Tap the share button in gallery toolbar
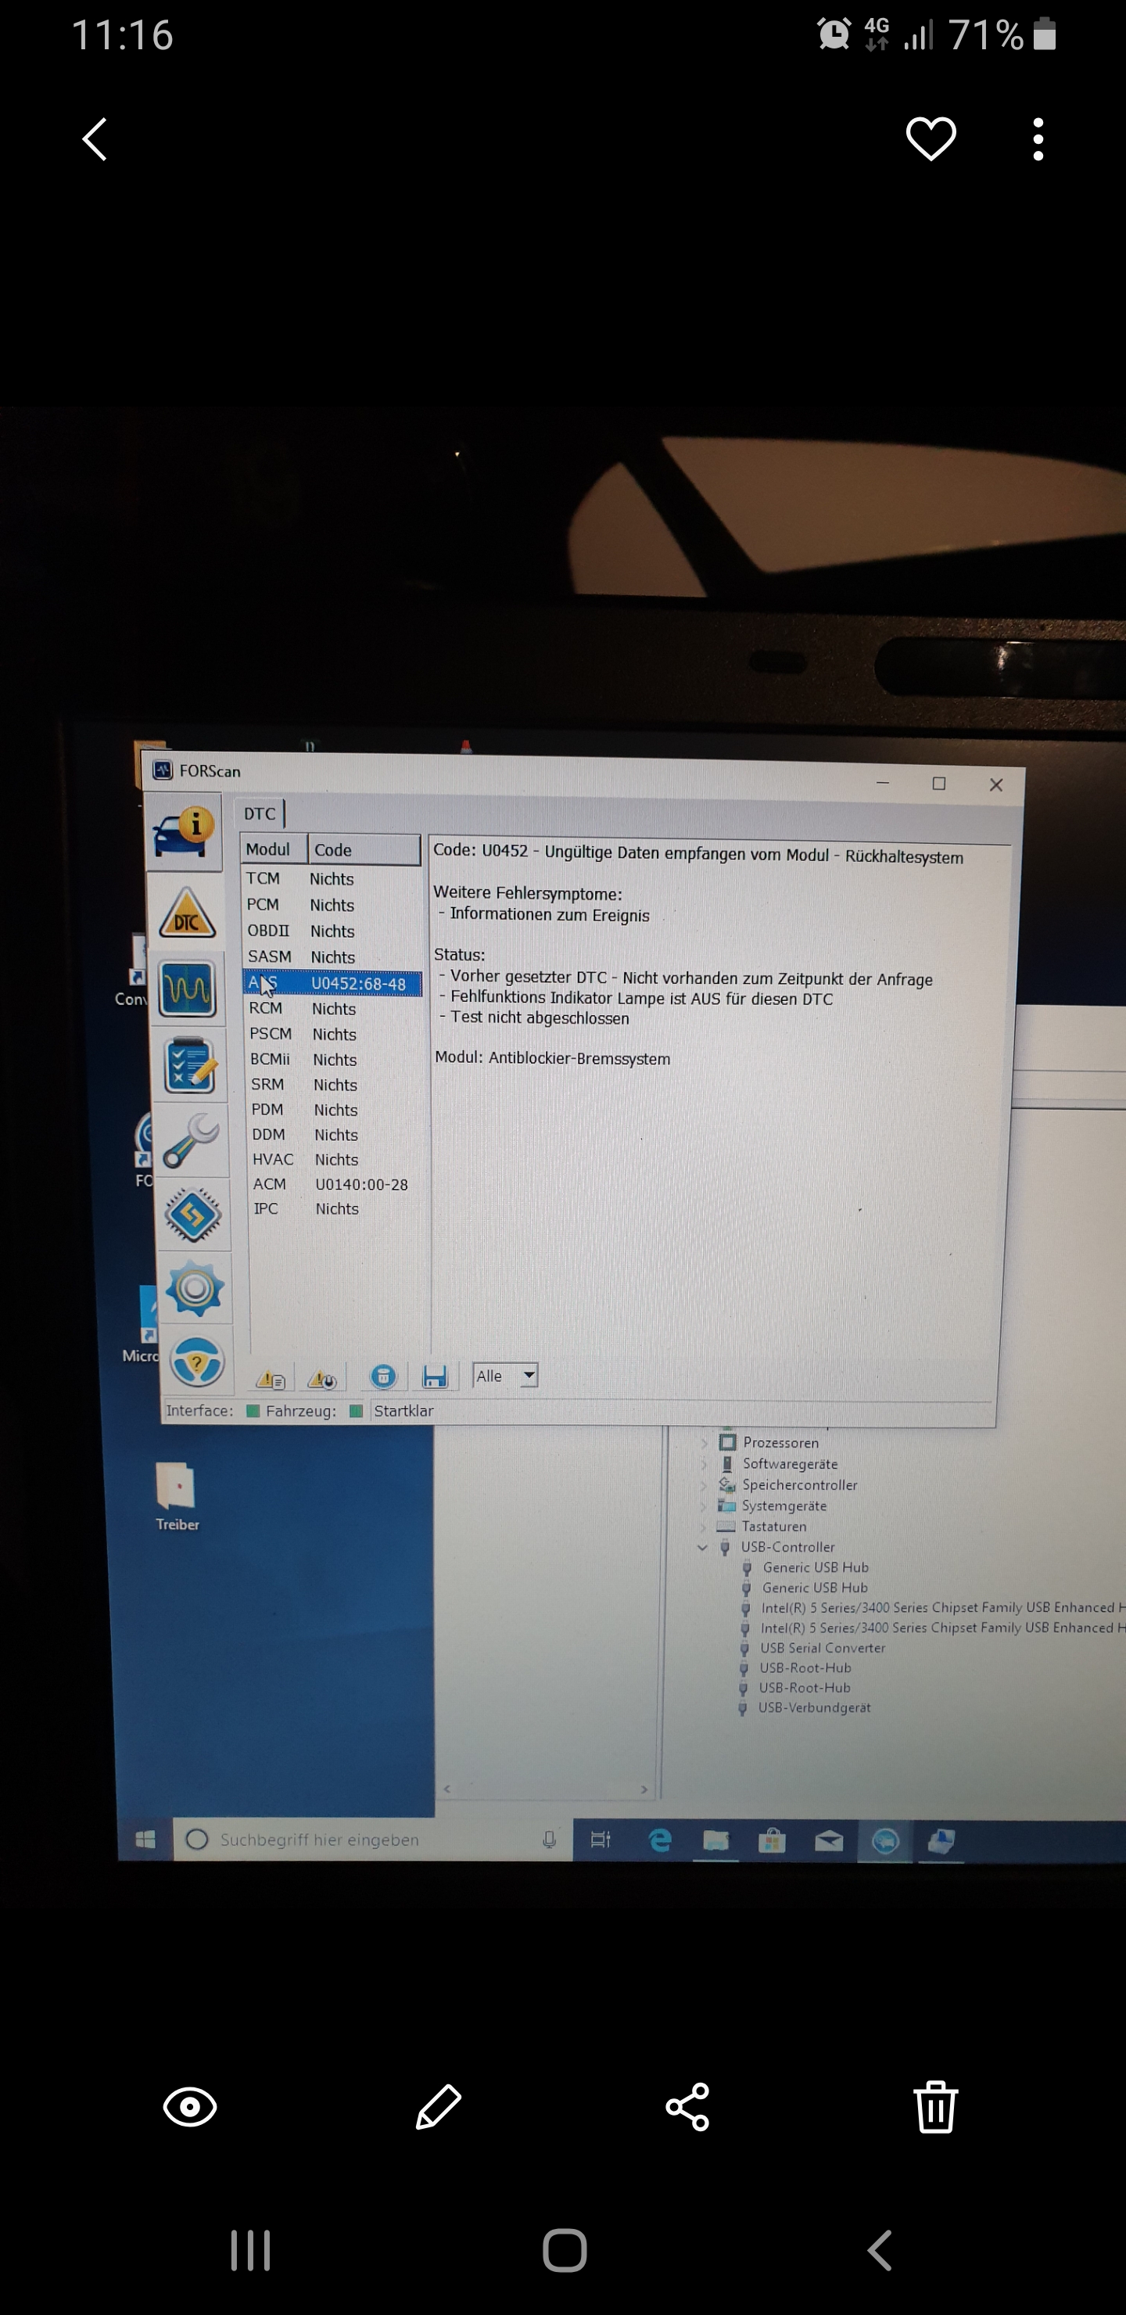Image resolution: width=1126 pixels, height=2315 pixels. [687, 2108]
